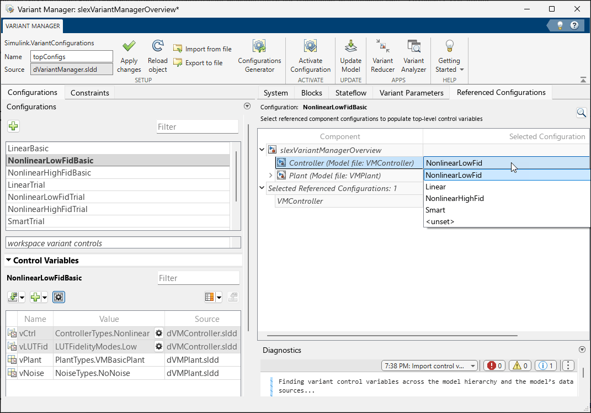Click the import control variables icon
591x413 pixels.
pos(13,297)
